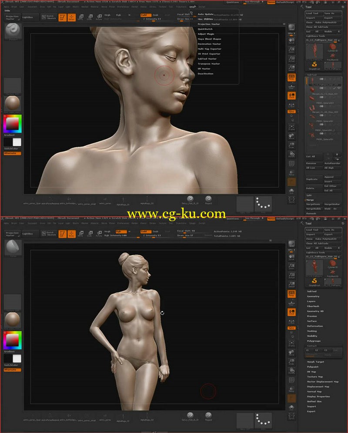Open Multi Map Exporter in Zplugin menu

coord(209,49)
